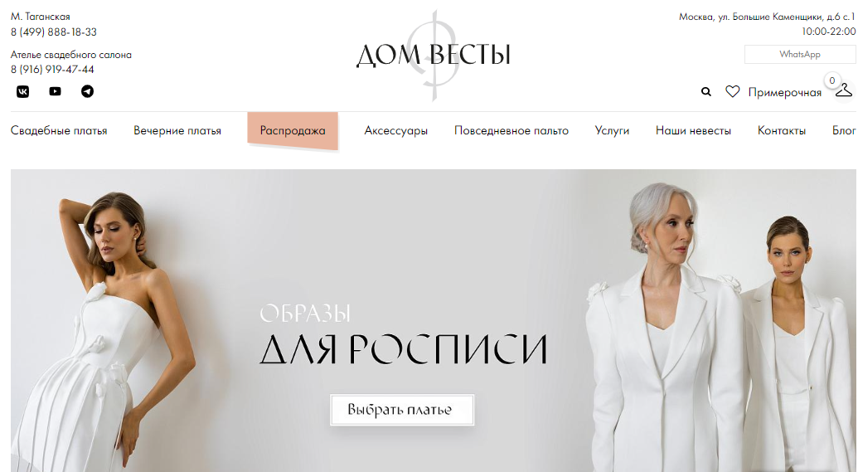
Task: Open site search via magnifier icon
Action: tap(706, 92)
